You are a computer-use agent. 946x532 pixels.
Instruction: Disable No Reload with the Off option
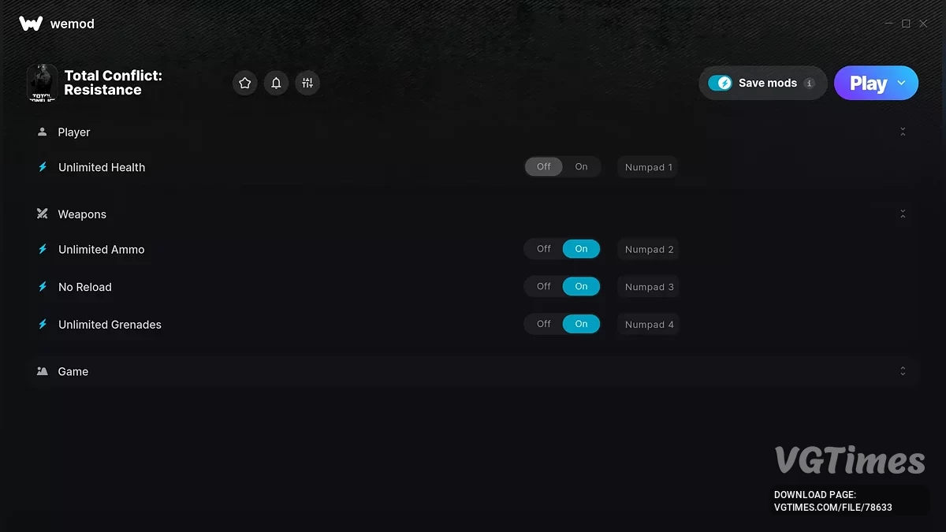[544, 286]
